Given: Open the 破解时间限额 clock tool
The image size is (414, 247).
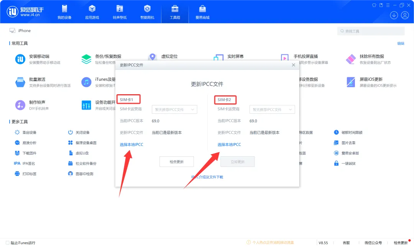Looking at the screenshot, I should (x=348, y=132).
